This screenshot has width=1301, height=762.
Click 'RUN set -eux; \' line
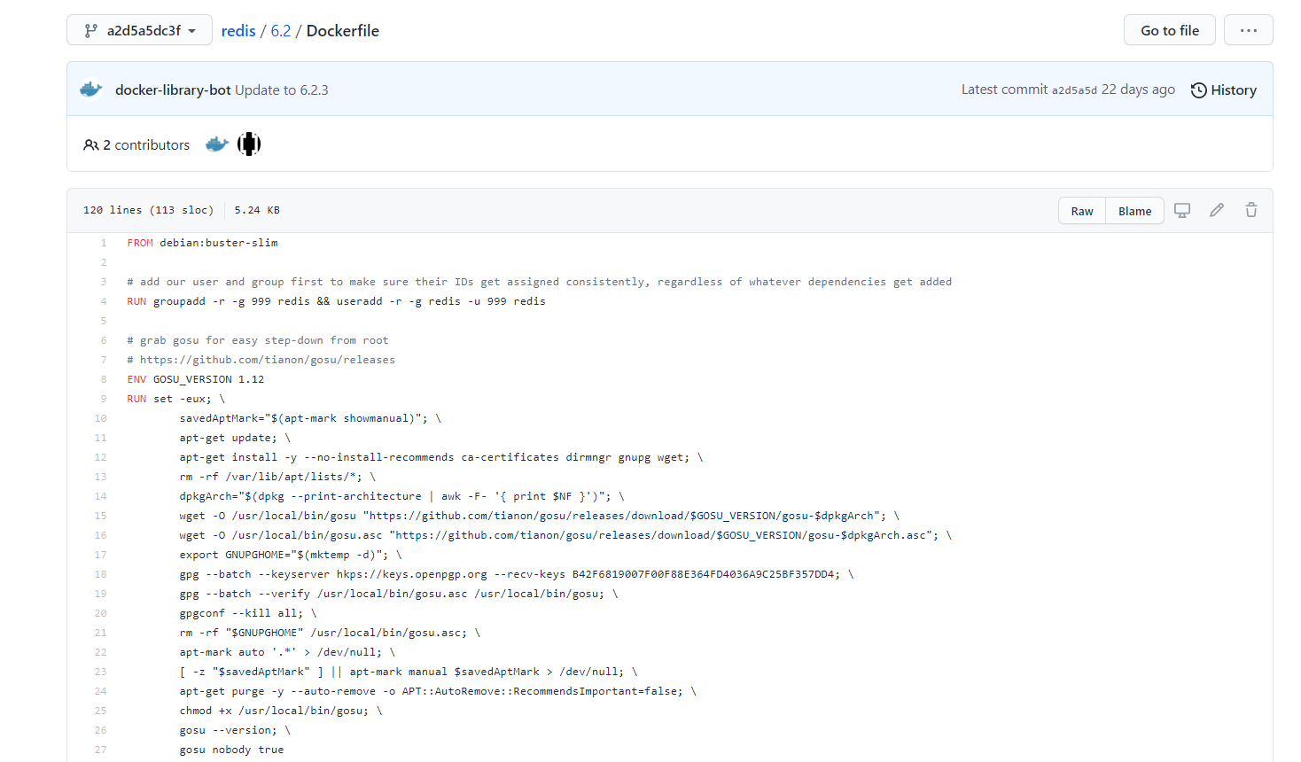pyautogui.click(x=175, y=399)
